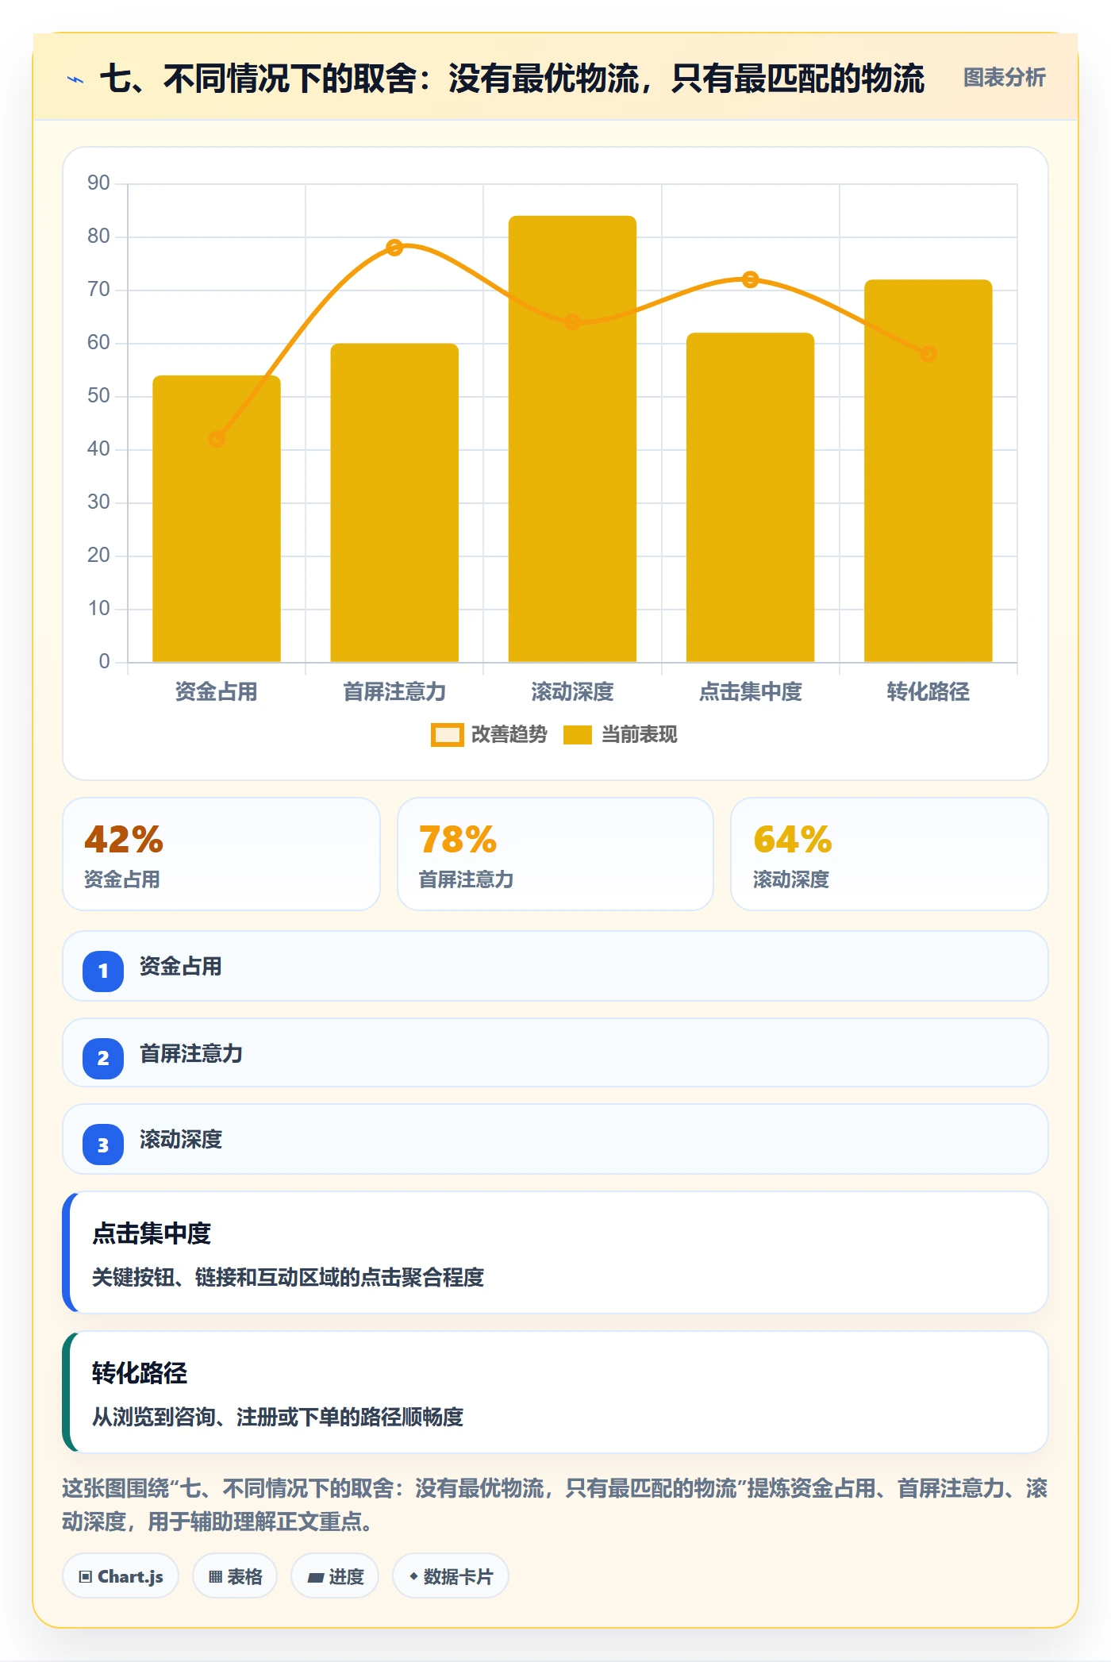Screen dimensions: 1111x1662
Task: Click the line point at 64 on the 滚动深度 bar
Action: [572, 322]
